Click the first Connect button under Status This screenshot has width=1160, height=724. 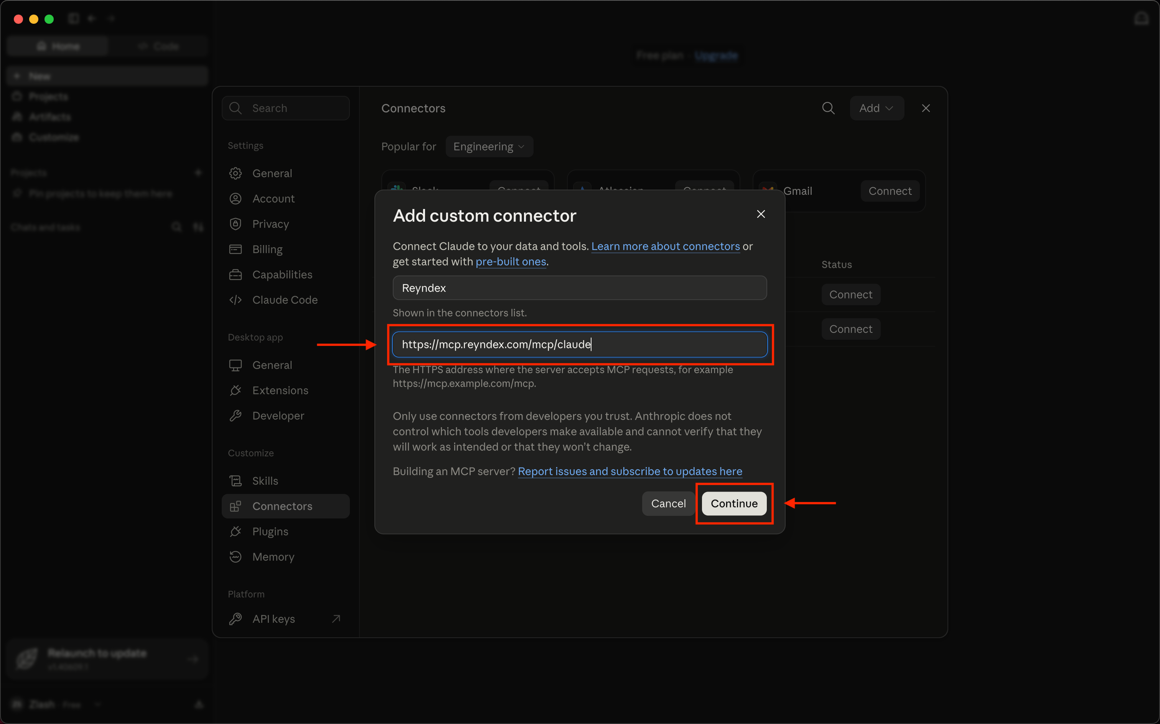tap(850, 295)
